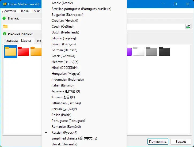The width and height of the screenshot is (194, 147).
Task: Choose Indonesian (Indonesia) language
Action: 84,79
